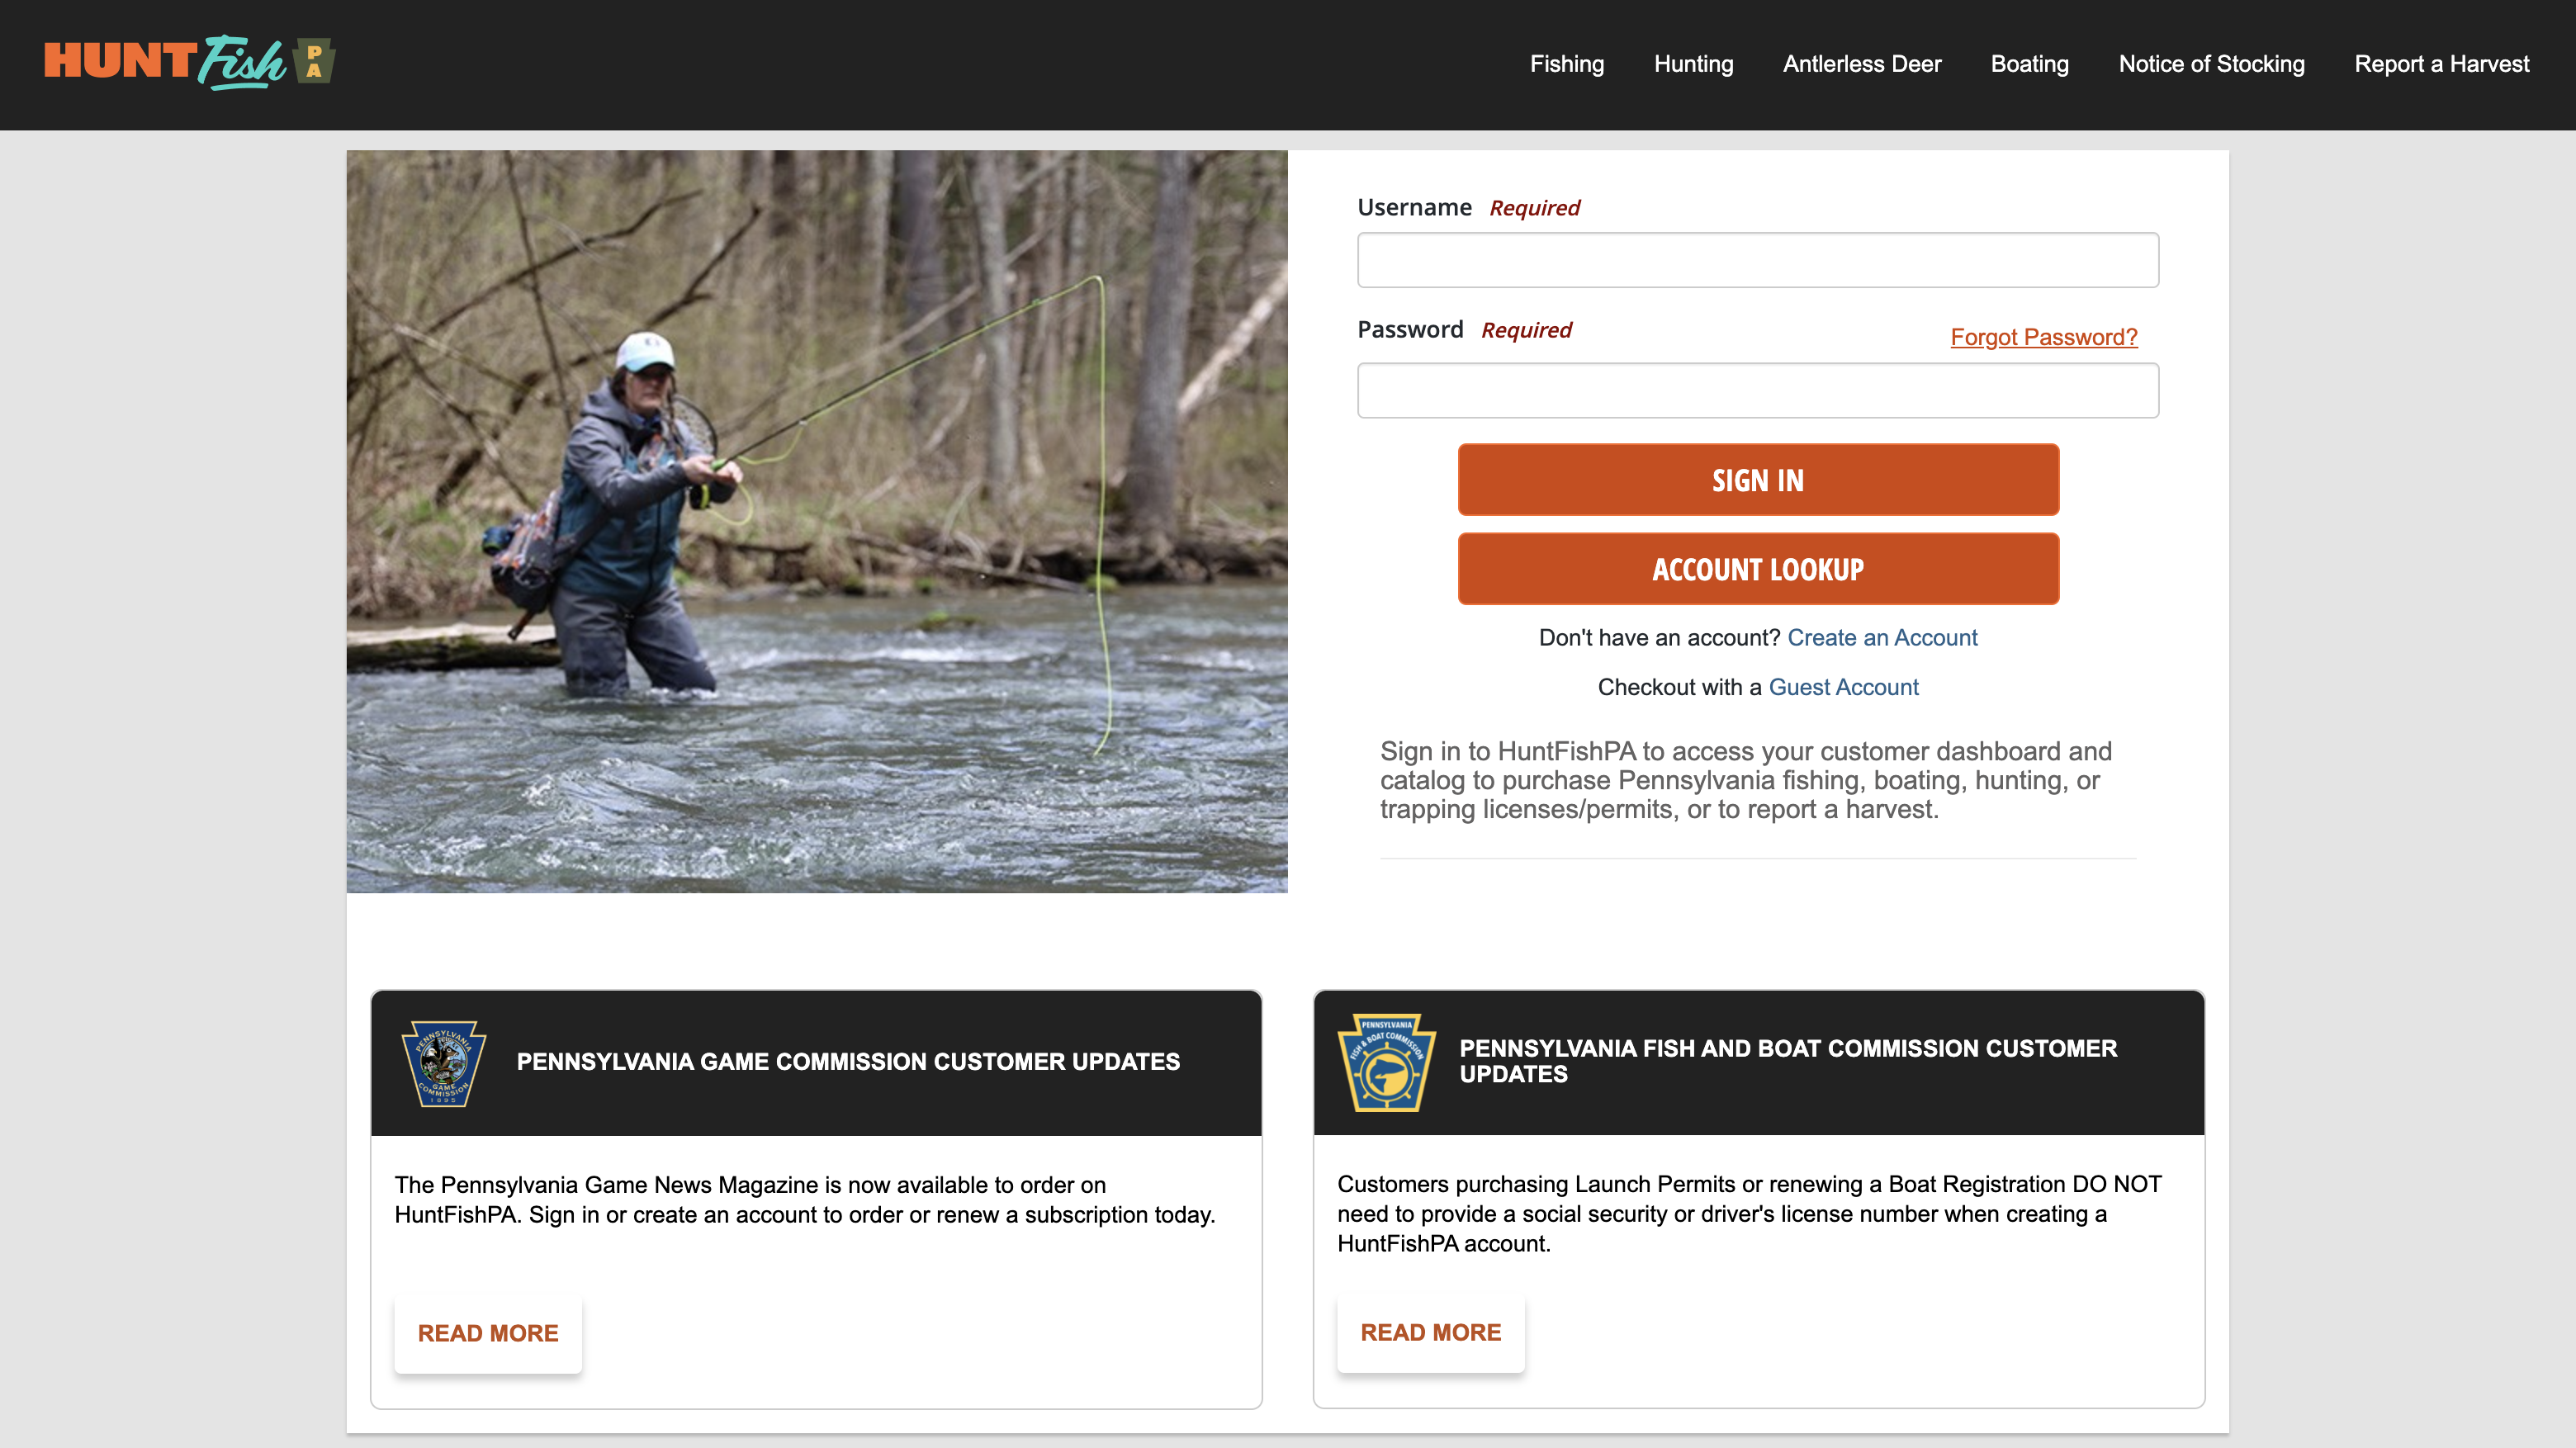The image size is (2576, 1448).
Task: Click the Forgot Password? link
Action: (2043, 337)
